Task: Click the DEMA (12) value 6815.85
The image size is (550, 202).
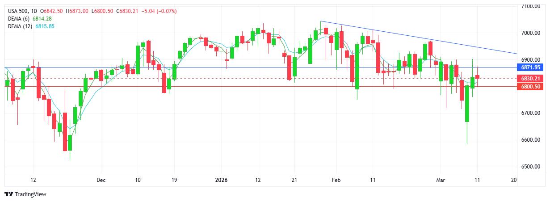Action: (x=46, y=26)
